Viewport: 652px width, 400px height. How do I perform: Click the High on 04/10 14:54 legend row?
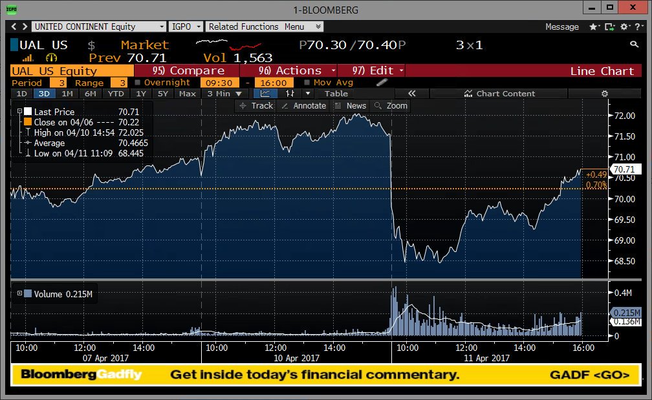[x=84, y=132]
